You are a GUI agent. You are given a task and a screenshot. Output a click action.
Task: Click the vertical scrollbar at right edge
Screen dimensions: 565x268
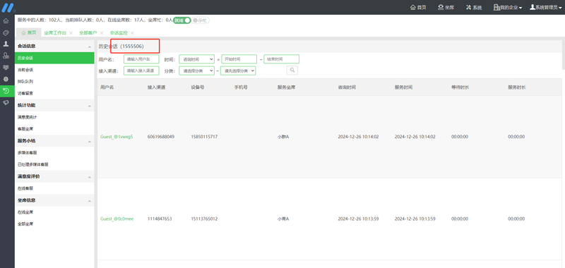563,54
